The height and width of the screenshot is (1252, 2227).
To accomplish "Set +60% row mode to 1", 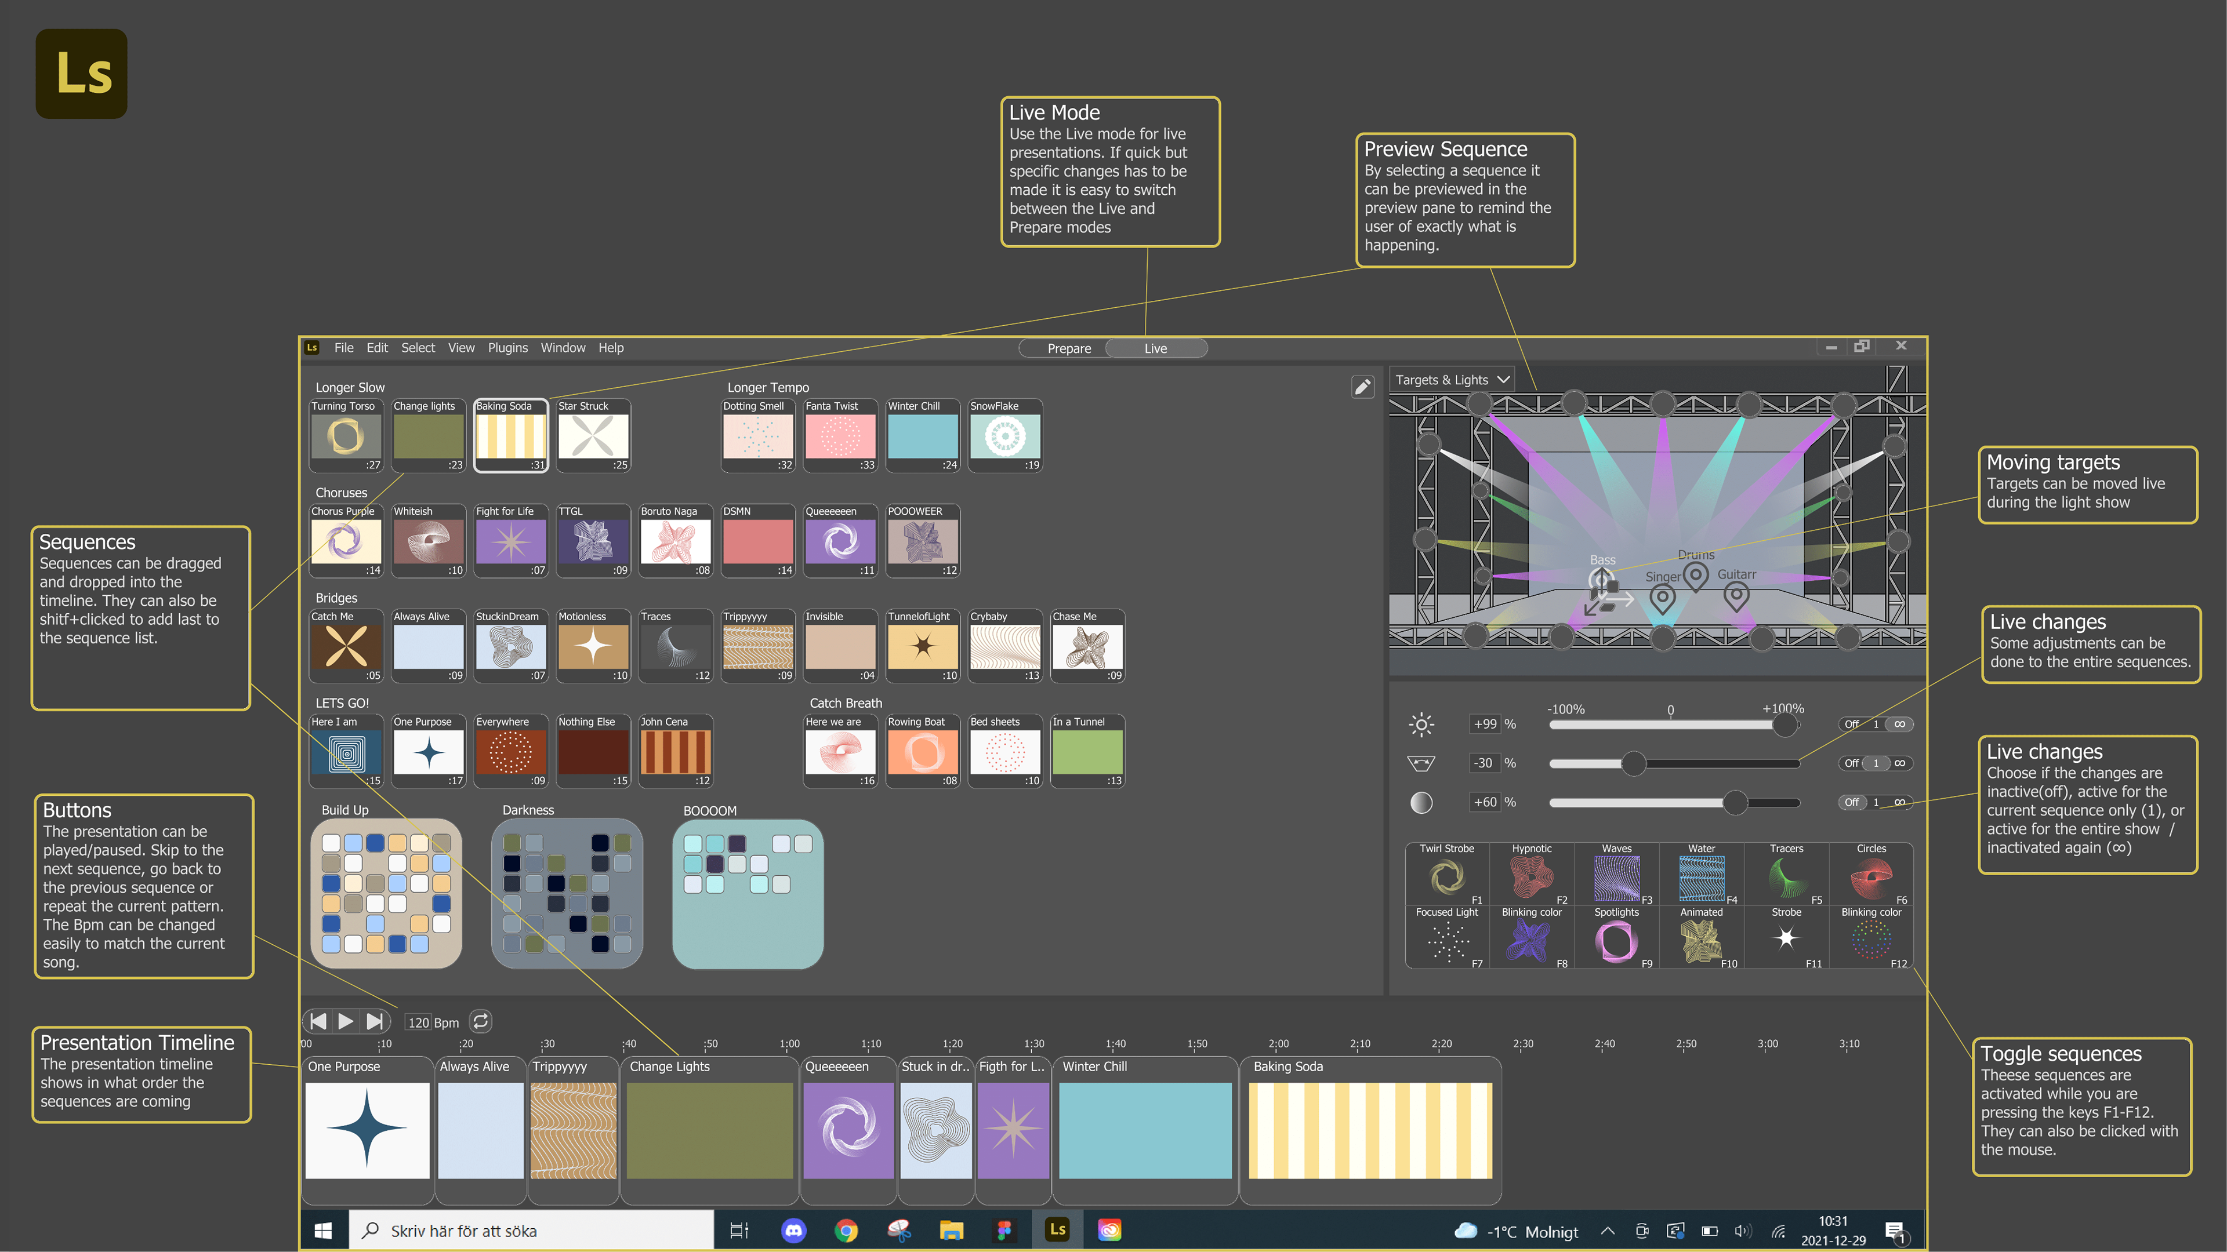I will click(x=1876, y=802).
